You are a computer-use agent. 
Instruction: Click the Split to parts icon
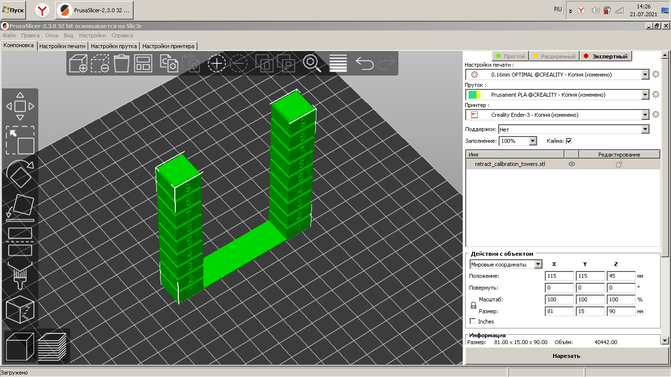pyautogui.click(x=286, y=63)
